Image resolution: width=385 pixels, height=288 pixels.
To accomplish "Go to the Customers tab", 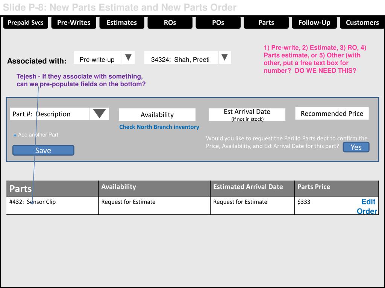I will 362,22.
